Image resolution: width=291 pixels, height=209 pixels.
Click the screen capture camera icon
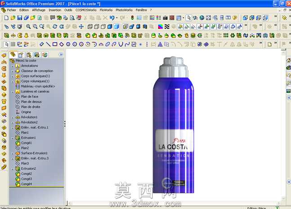[165, 18]
